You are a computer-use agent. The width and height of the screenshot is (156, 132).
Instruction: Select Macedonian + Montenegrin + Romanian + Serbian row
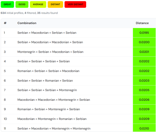(78, 119)
